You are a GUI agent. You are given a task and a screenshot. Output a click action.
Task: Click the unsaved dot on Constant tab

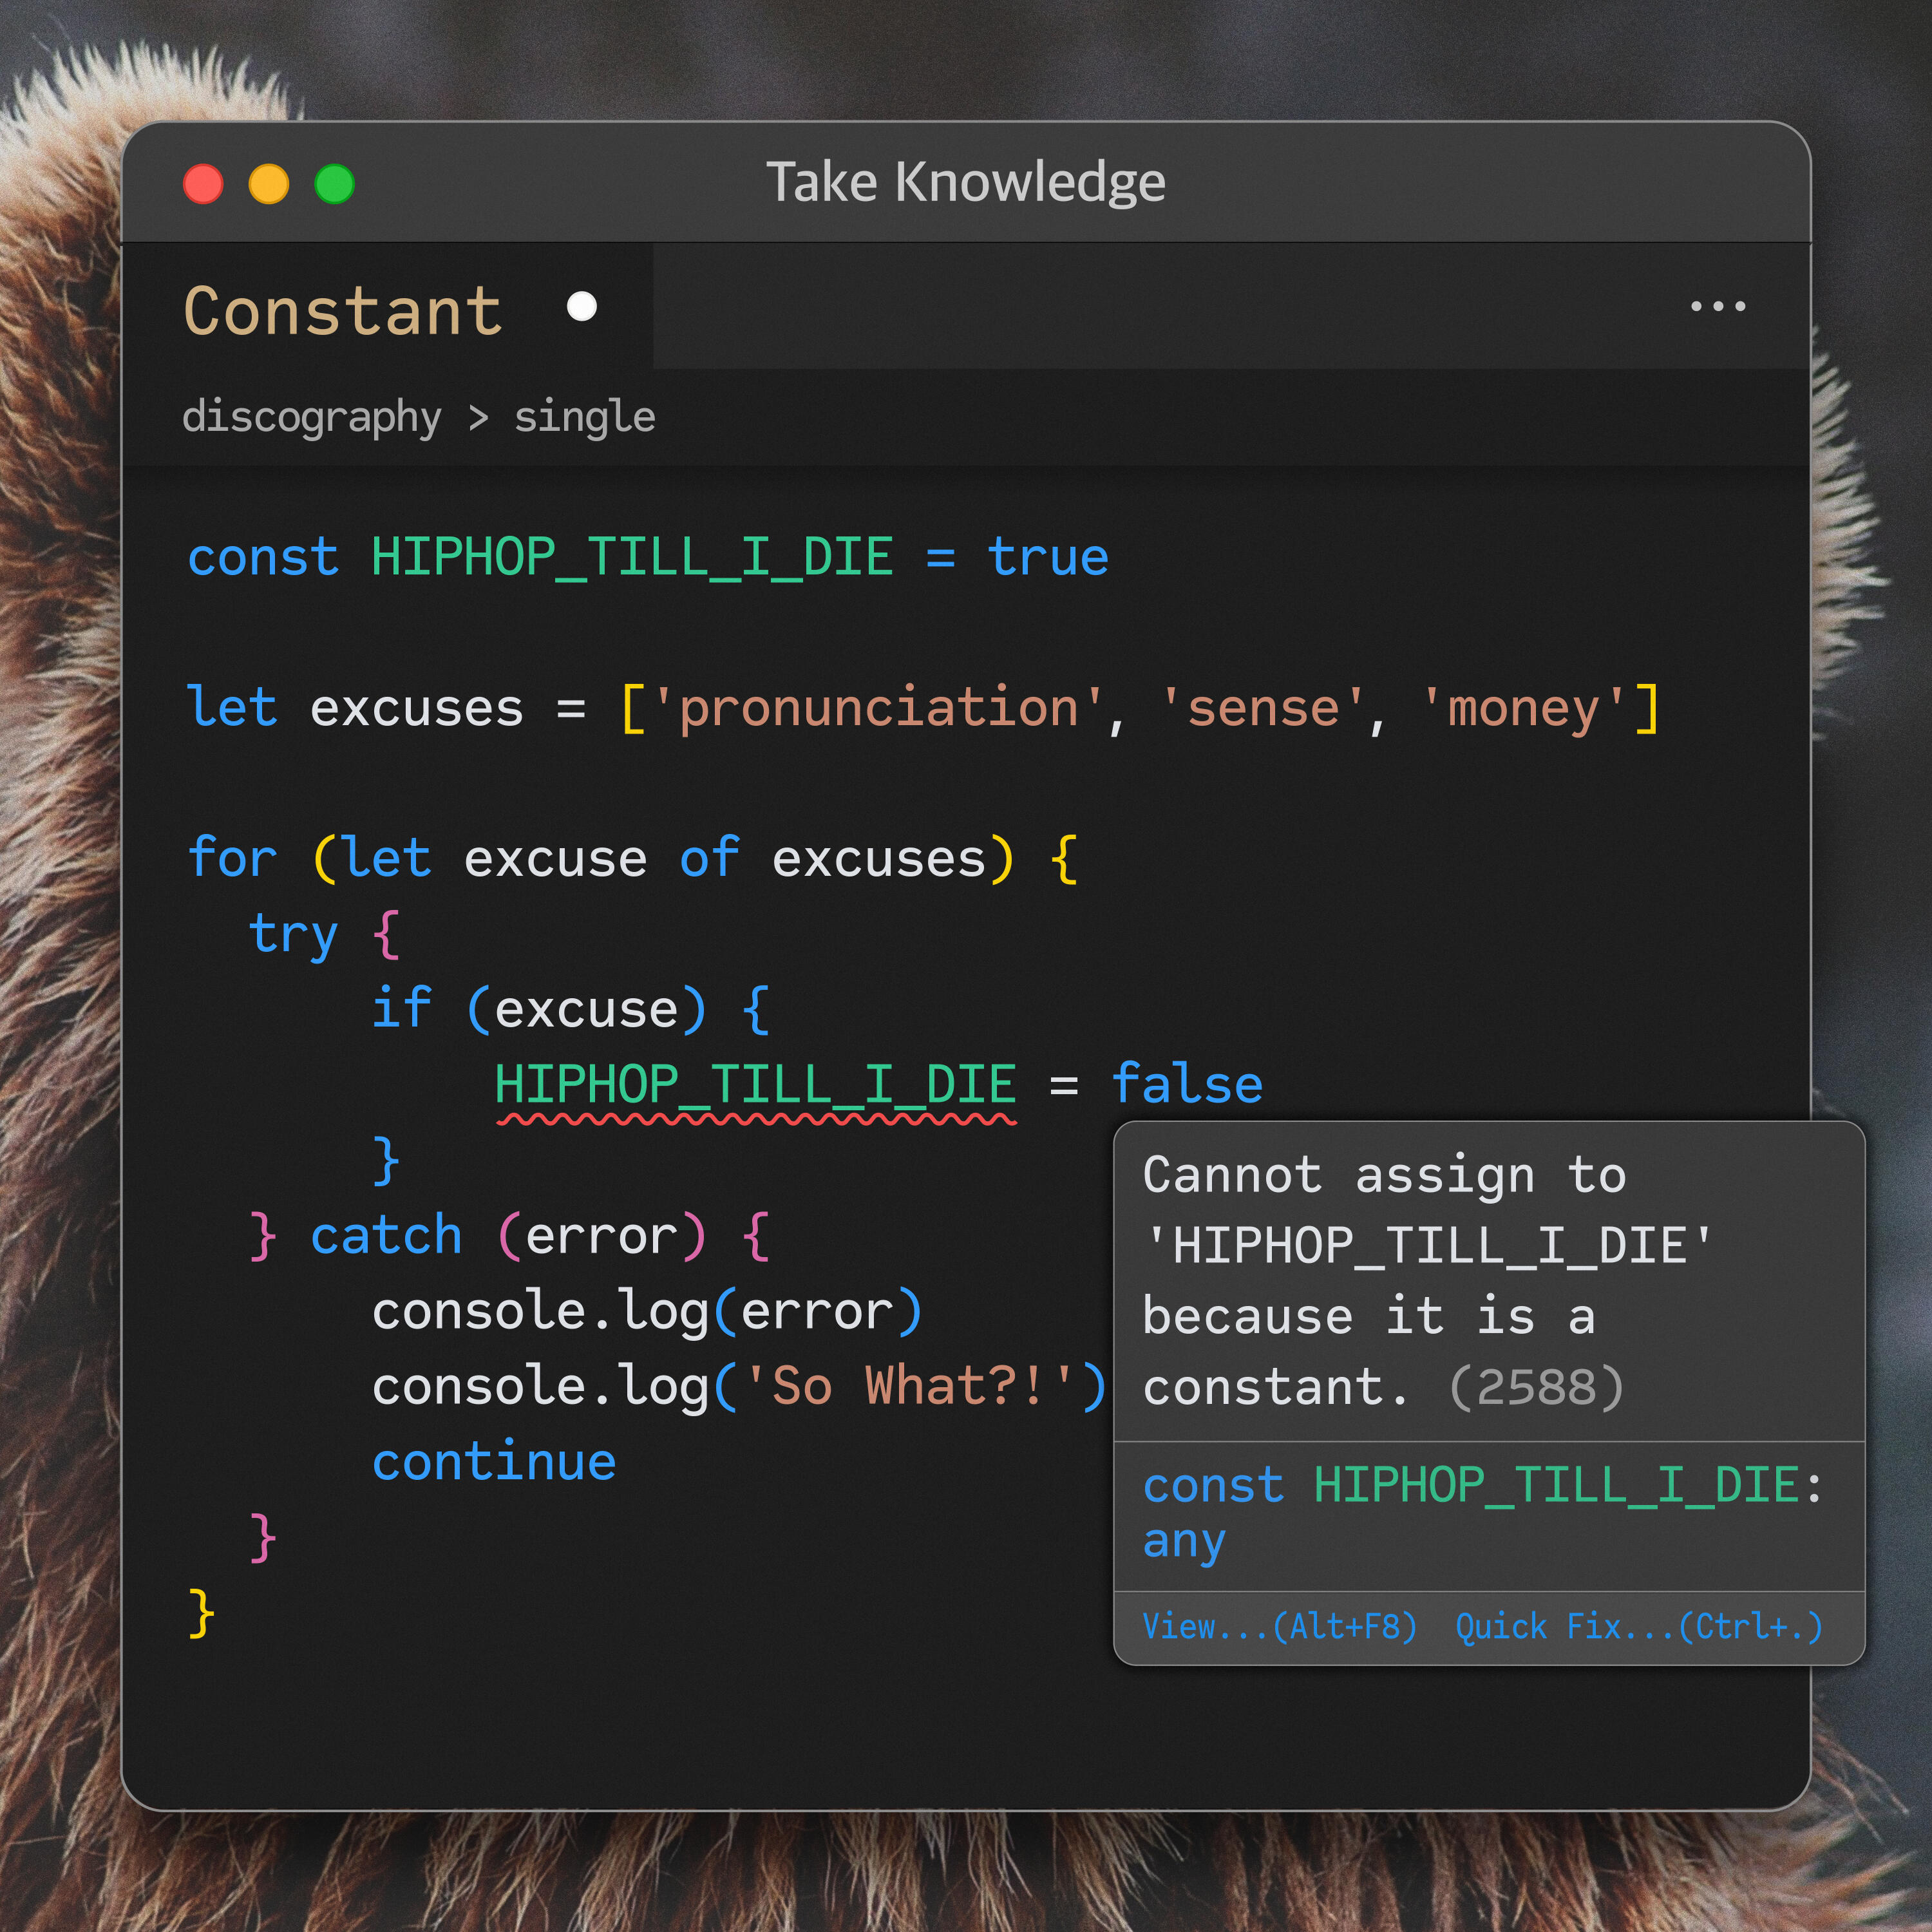click(582, 306)
